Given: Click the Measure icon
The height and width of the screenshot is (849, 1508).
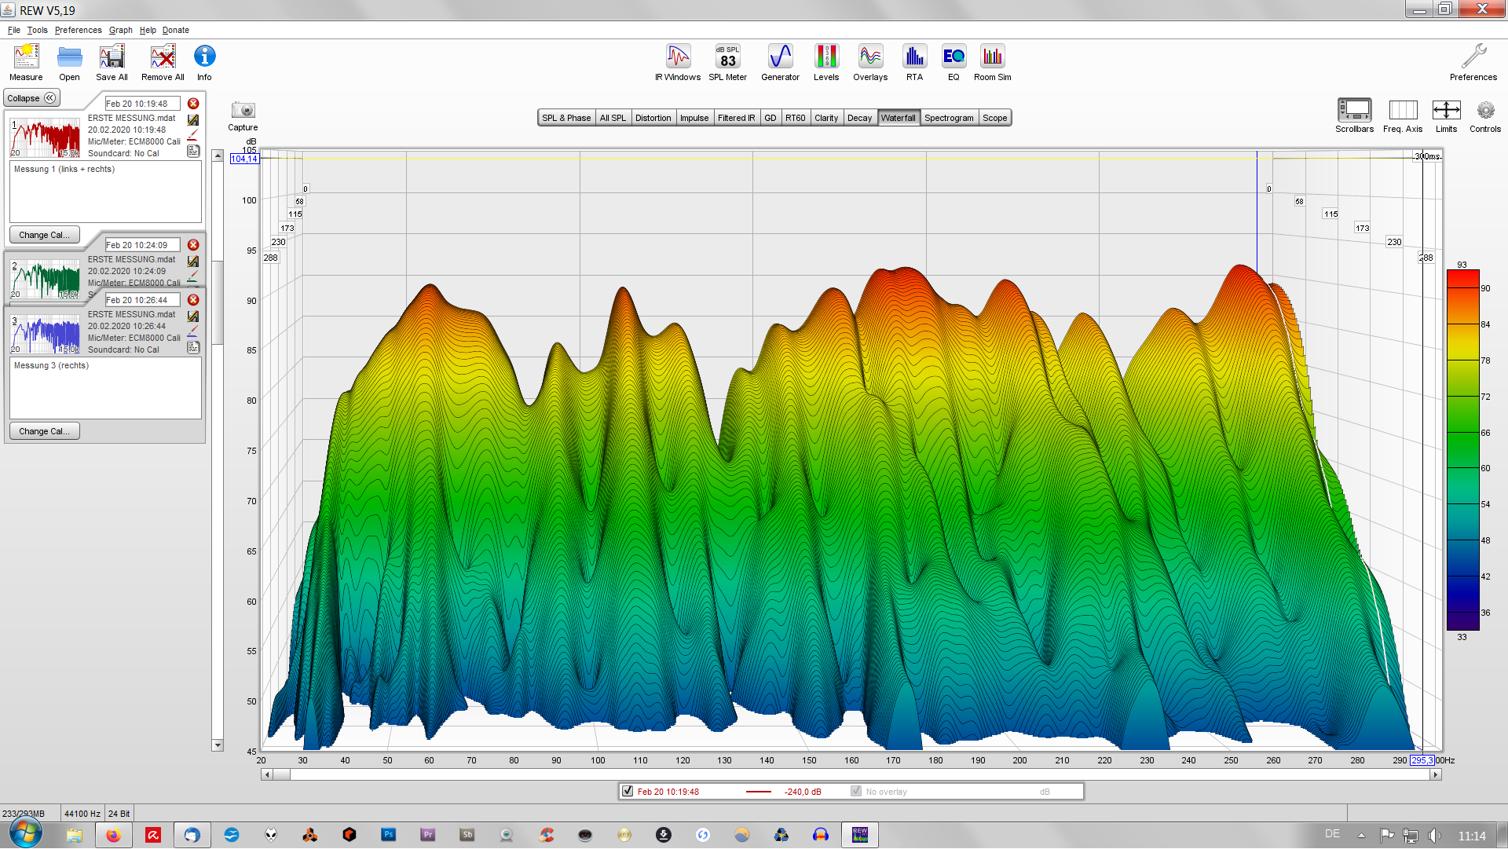Looking at the screenshot, I should 26,57.
